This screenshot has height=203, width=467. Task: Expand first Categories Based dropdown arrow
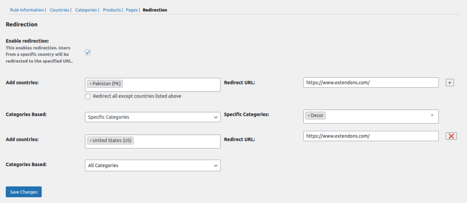pyautogui.click(x=216, y=117)
